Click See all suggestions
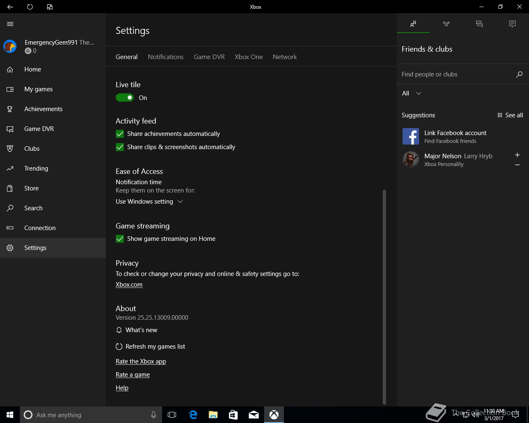 pos(510,115)
